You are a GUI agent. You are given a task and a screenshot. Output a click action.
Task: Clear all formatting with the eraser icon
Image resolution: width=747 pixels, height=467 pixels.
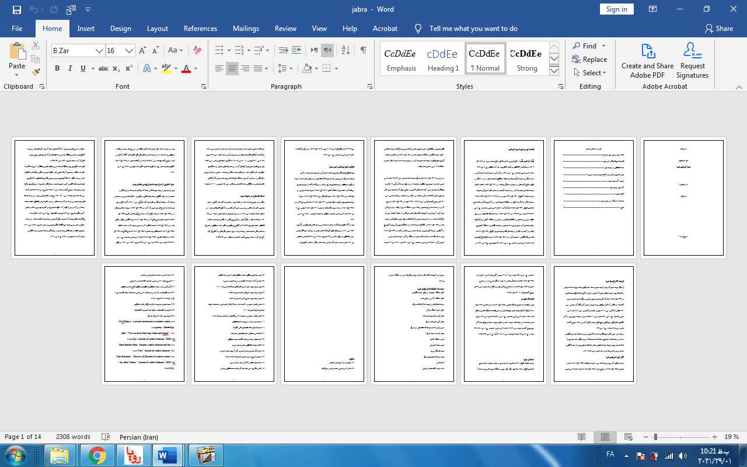(x=197, y=50)
